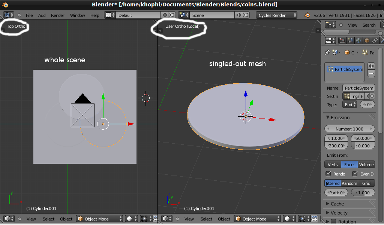Screen dimensions: 384x225
Task: Open the Object properties cube tab
Action: pyautogui.click(x=367, y=40)
